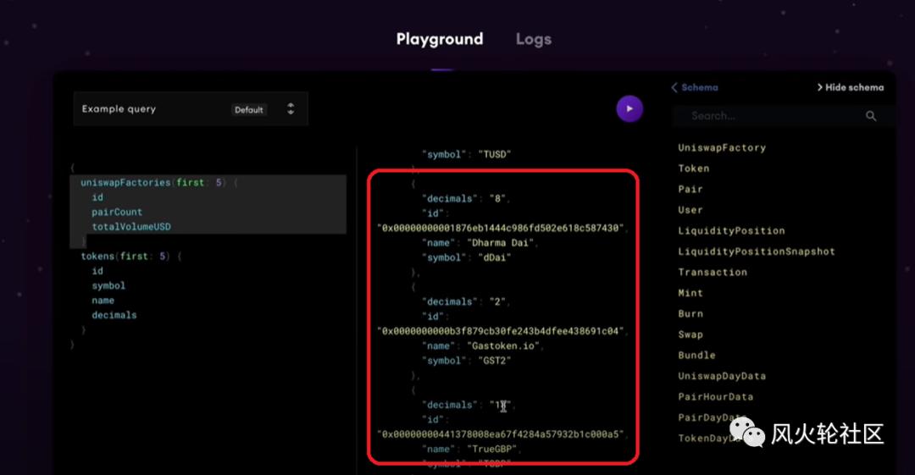This screenshot has width=915, height=475.
Task: Click the pairCount field in the query
Action: tap(117, 212)
